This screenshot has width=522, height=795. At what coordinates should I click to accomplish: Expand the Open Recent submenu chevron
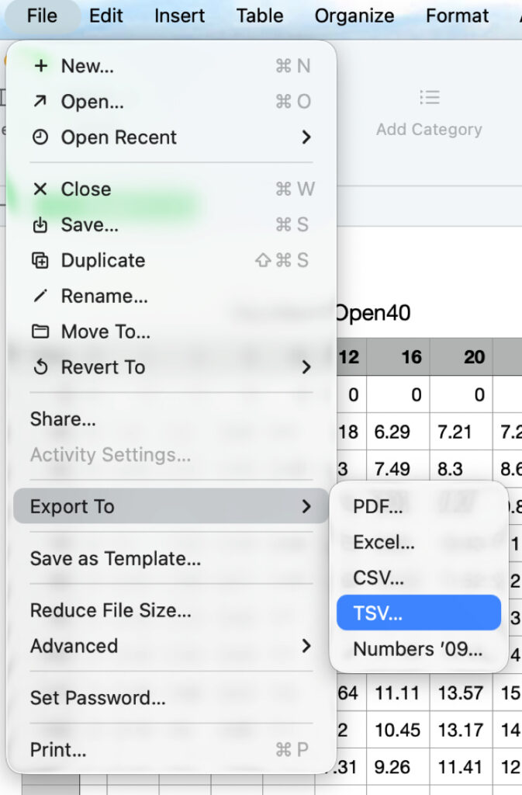306,137
